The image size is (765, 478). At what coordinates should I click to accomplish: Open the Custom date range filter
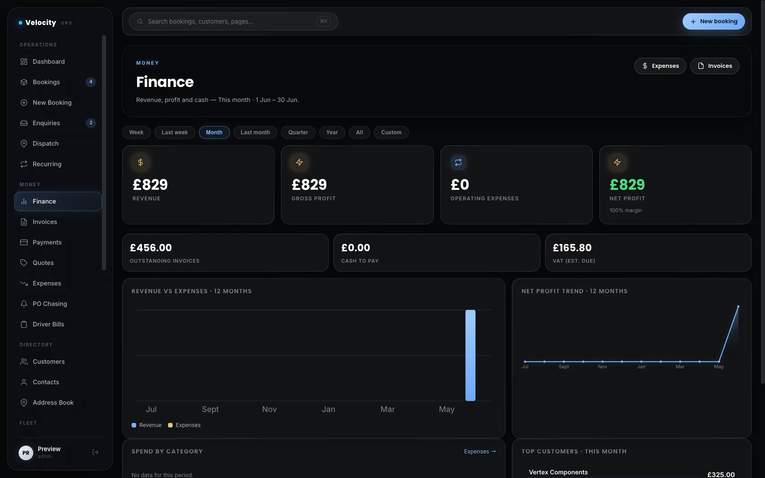pyautogui.click(x=391, y=132)
